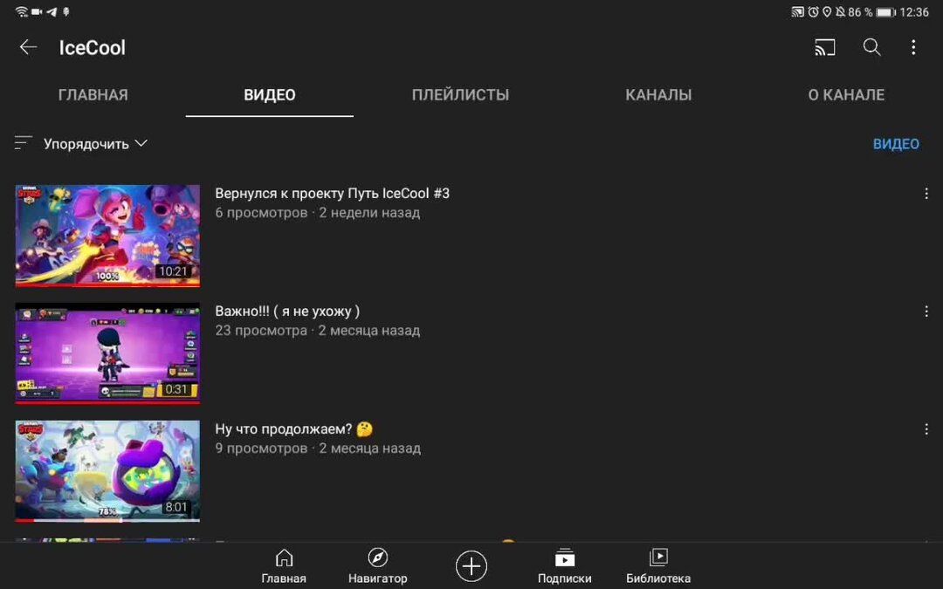Tap the sort lines icon beside Упорядочить
The height and width of the screenshot is (589, 943).
coord(23,143)
